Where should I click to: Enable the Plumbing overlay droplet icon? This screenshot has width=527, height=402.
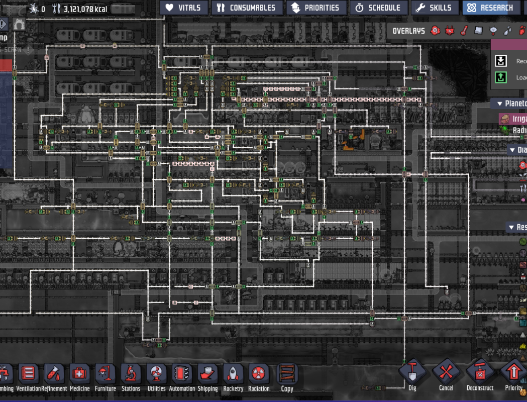[x=507, y=31]
